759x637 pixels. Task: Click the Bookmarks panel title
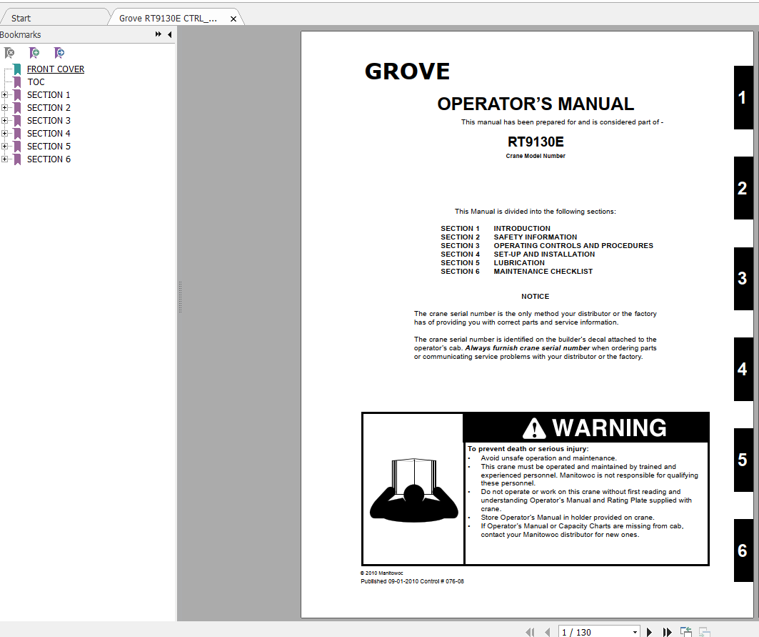click(x=20, y=35)
